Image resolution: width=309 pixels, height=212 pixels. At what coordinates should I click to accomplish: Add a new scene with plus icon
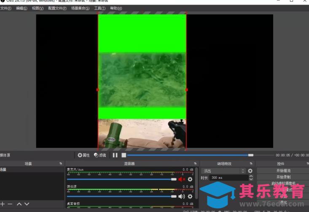(3, 204)
